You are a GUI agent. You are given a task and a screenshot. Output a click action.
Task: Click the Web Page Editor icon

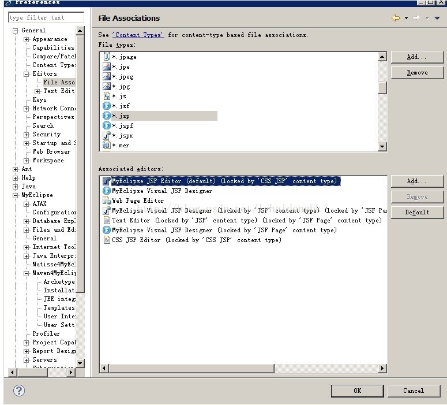coord(107,200)
